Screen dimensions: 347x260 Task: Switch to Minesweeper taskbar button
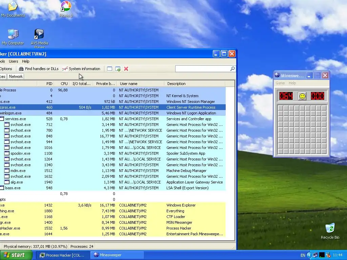117,255
